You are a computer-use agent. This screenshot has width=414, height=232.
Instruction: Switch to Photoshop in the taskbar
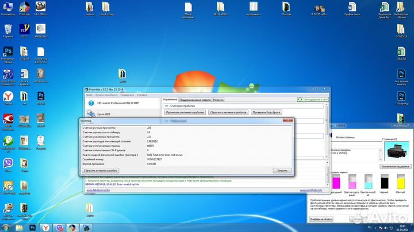[32, 227]
